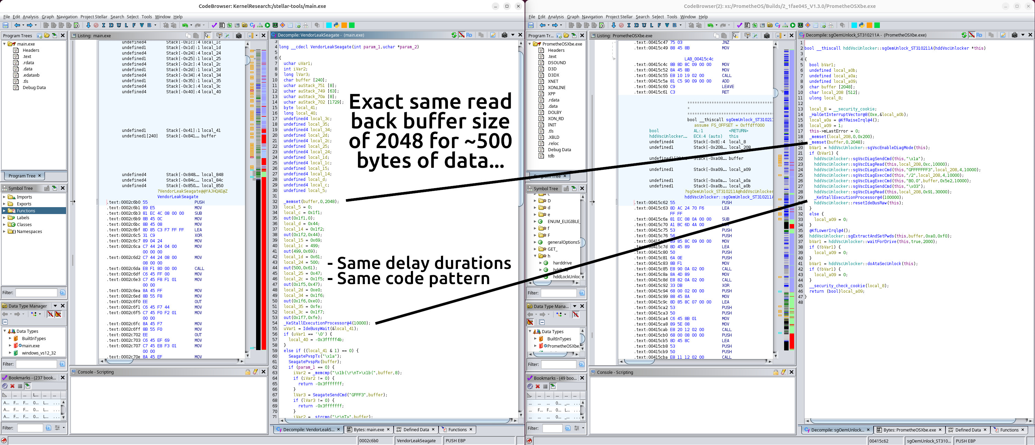The image size is (1035, 445).
Task: Click edit signature pencil icon in sgOemUnlock Decompile
Action: (1003, 35)
